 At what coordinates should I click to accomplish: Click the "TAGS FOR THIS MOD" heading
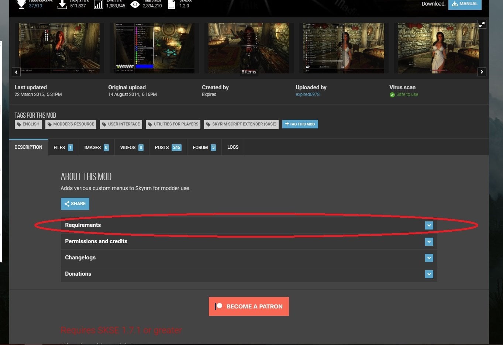click(35, 115)
